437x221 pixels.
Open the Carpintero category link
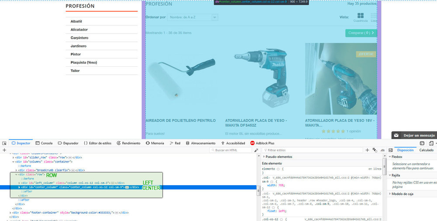click(80, 38)
